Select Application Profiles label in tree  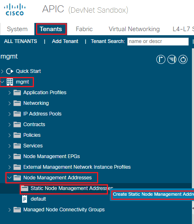(45, 93)
